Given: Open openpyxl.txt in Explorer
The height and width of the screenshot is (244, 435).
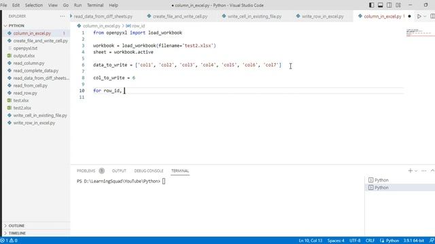Looking at the screenshot, I should pyautogui.click(x=25, y=48).
